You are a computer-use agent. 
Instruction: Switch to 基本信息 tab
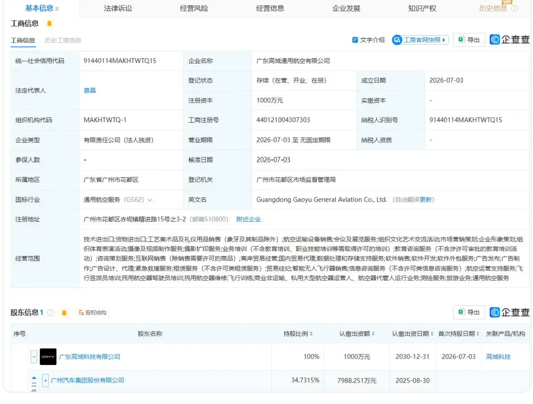(42, 8)
